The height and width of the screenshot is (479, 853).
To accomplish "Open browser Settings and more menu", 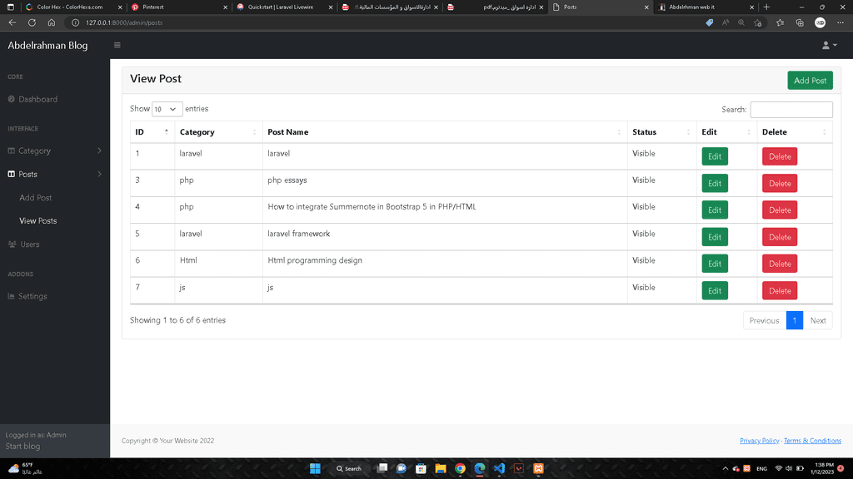I will coord(841,22).
